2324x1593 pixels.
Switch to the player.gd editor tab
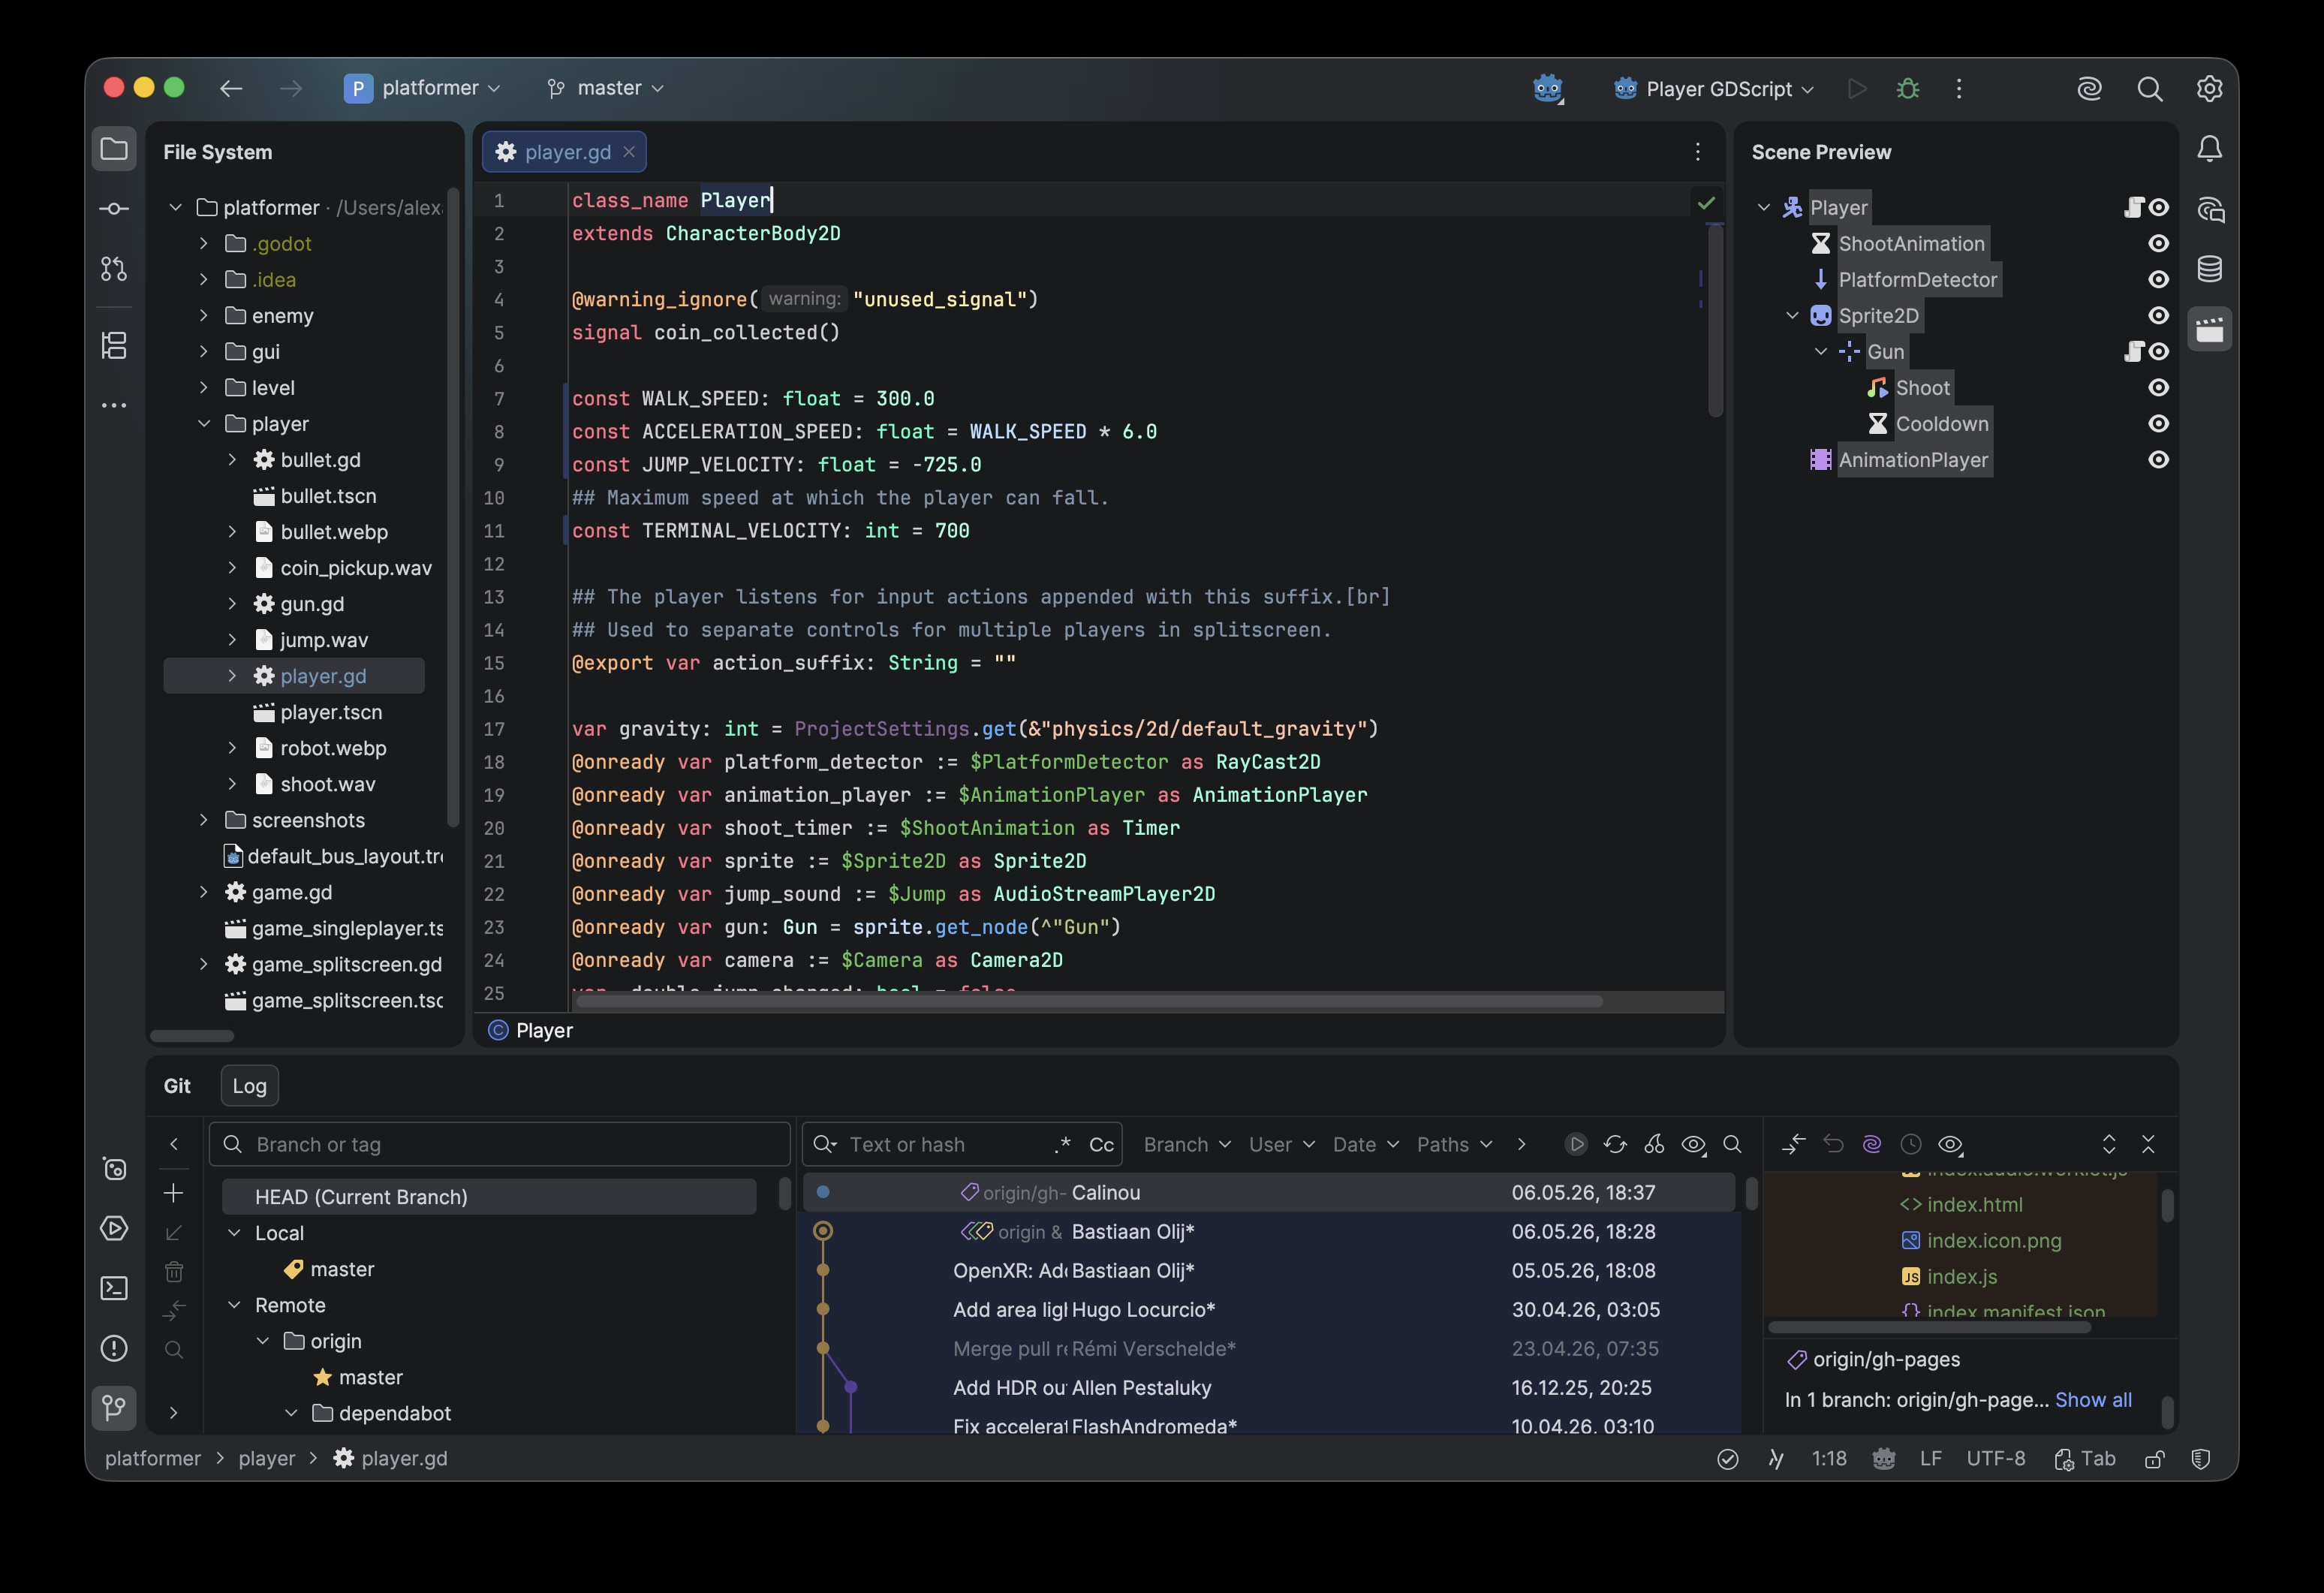pyautogui.click(x=565, y=151)
